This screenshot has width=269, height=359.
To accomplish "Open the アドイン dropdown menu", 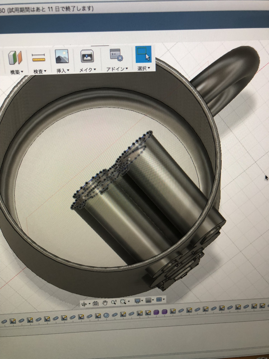I will (x=117, y=69).
